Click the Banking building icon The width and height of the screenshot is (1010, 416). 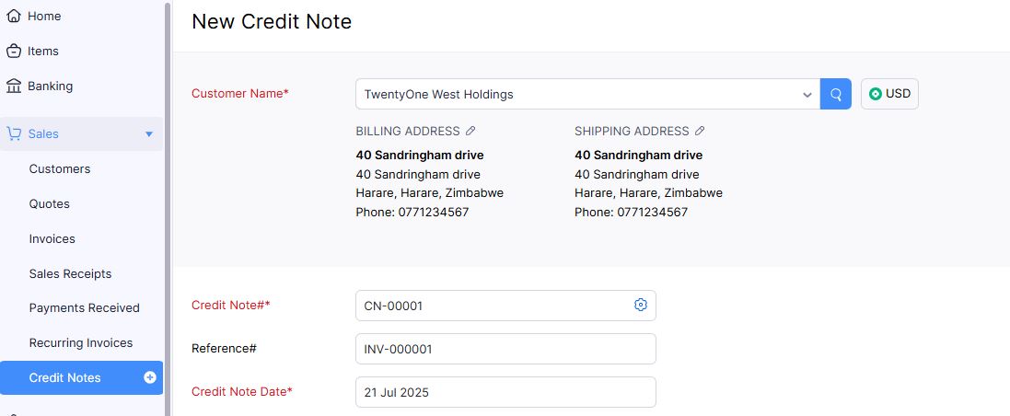tap(14, 86)
